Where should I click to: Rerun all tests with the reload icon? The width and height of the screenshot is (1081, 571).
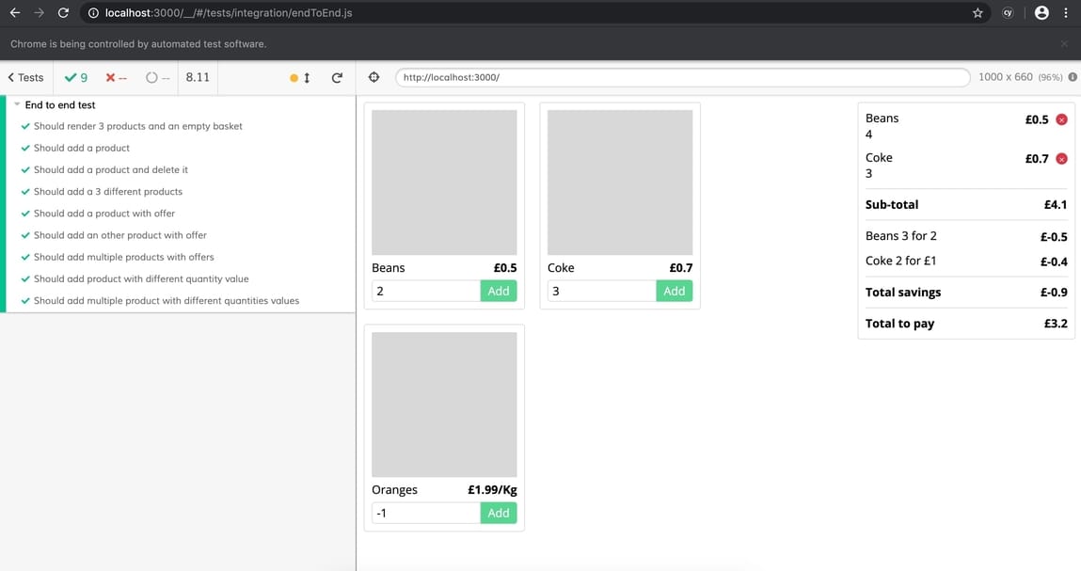coord(337,78)
